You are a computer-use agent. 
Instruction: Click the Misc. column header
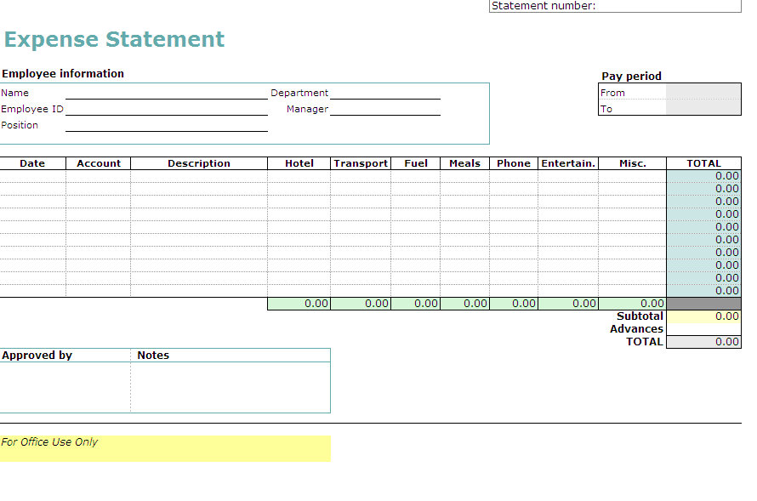(x=633, y=163)
